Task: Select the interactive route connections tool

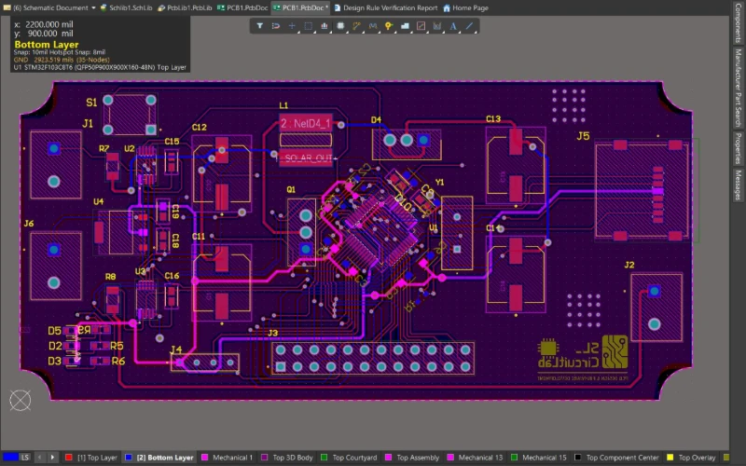Action: click(x=356, y=26)
